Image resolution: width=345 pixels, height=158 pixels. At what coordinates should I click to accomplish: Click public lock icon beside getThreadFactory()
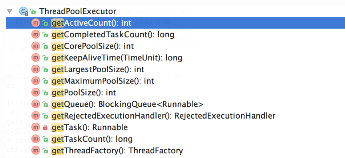45,150
